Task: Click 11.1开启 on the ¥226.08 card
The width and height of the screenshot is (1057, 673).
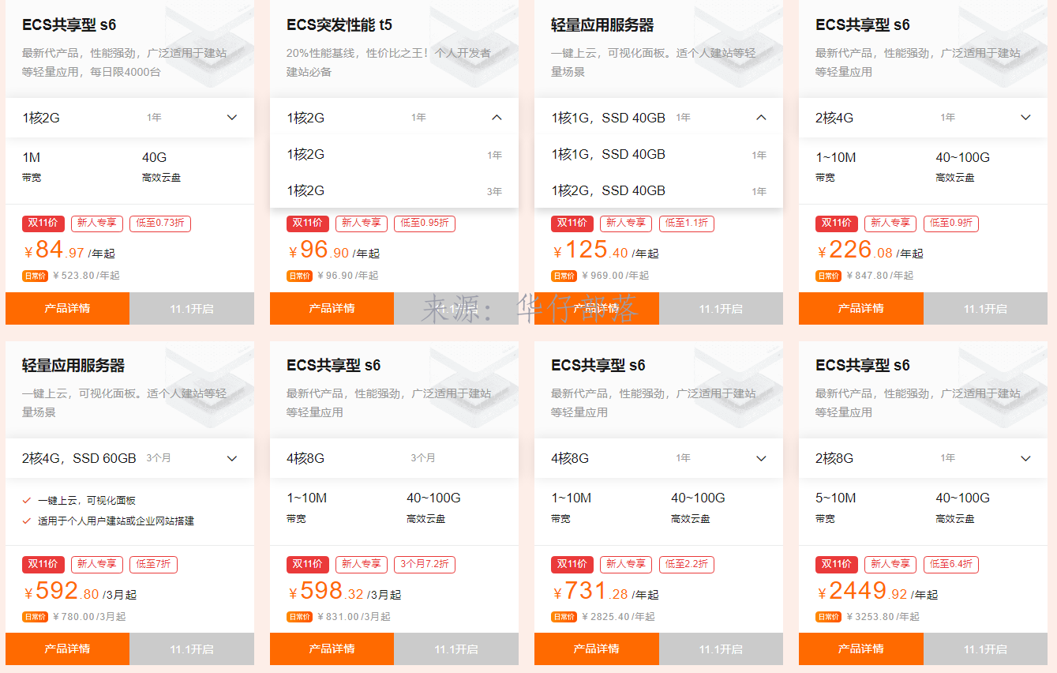Action: click(985, 308)
